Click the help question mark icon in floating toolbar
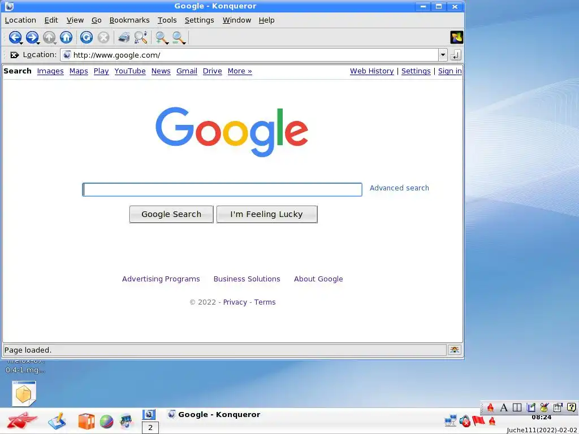Viewport: 579px width, 434px height. point(571,407)
